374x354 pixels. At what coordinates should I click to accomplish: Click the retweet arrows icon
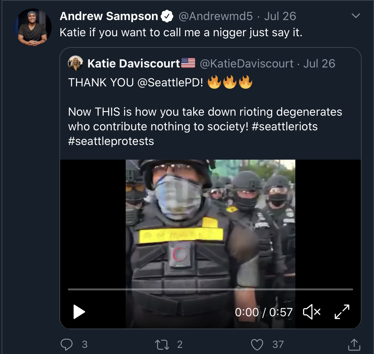point(162,344)
